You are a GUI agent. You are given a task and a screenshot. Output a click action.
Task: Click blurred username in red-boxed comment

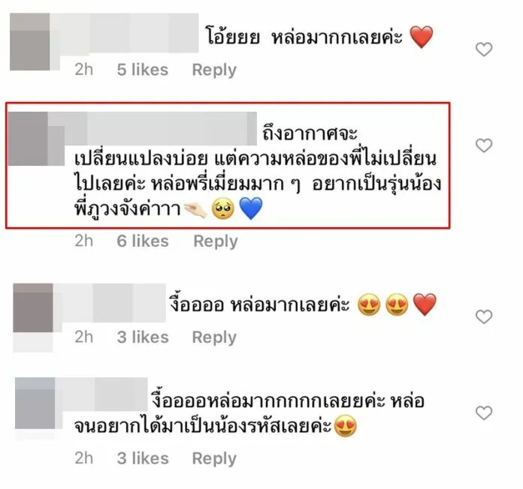(x=153, y=128)
